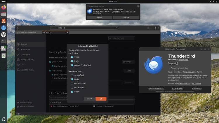This screenshot has width=219, height=123.
Task: Open the network status tray icon
Action: click(x=210, y=2)
